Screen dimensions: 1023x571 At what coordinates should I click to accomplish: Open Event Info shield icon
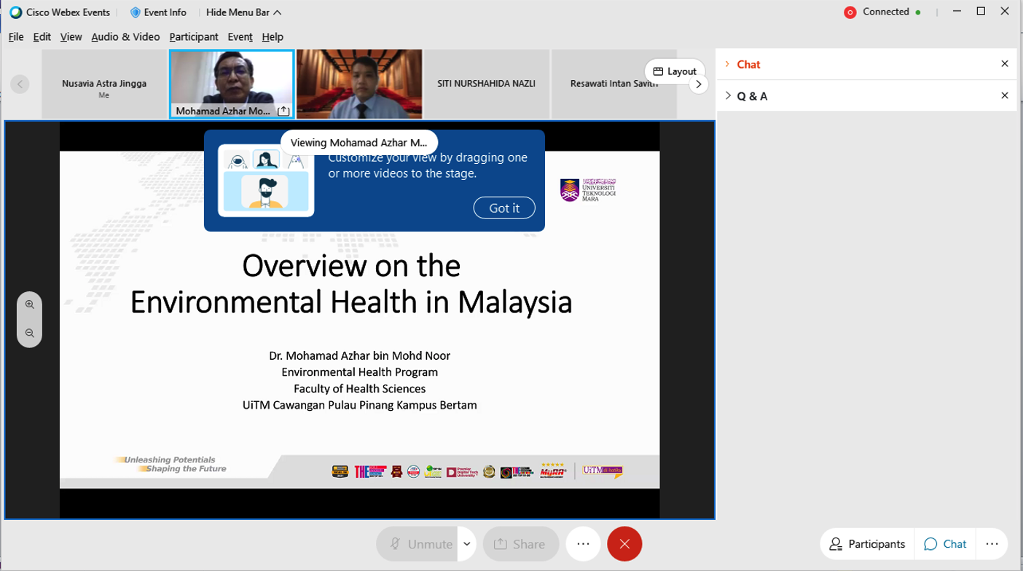click(136, 12)
